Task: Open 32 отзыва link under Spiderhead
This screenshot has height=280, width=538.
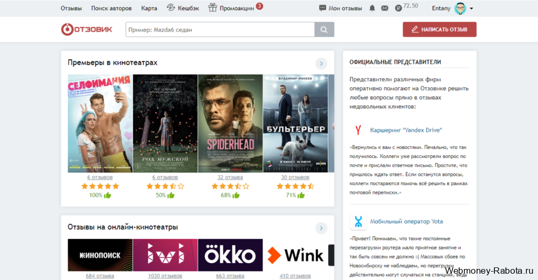Action: coord(230,178)
